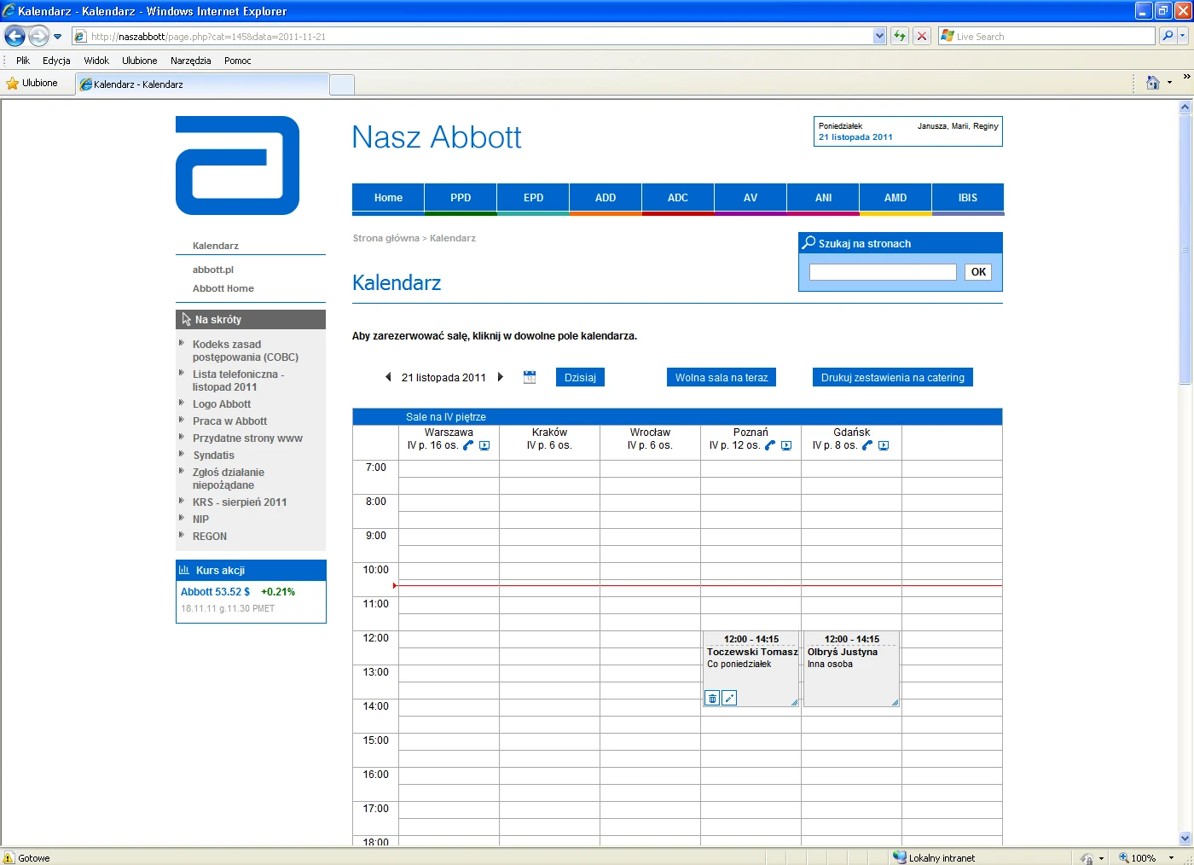Click projector screen icon for Warszawa room
Image resolution: width=1194 pixels, height=865 pixels.
[x=484, y=445]
